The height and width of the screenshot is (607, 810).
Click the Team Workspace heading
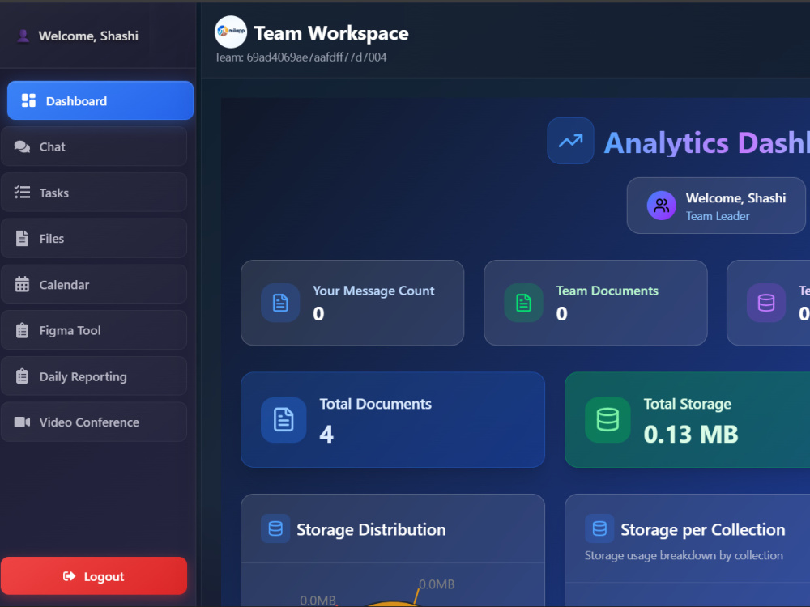(x=331, y=33)
